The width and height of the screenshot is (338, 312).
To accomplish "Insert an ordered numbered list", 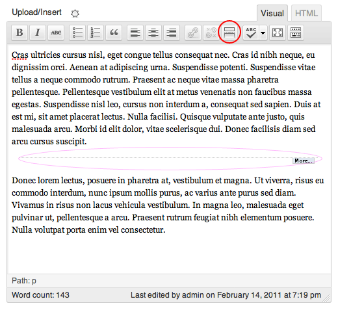I will 96,32.
